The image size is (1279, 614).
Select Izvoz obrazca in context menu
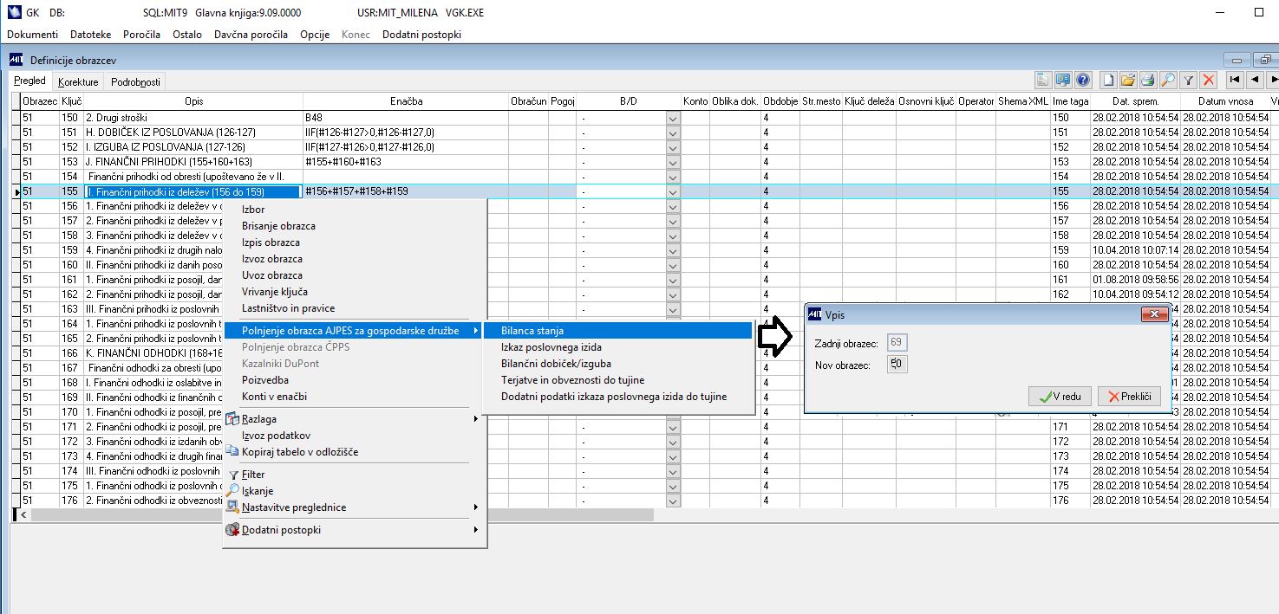pyautogui.click(x=354, y=259)
